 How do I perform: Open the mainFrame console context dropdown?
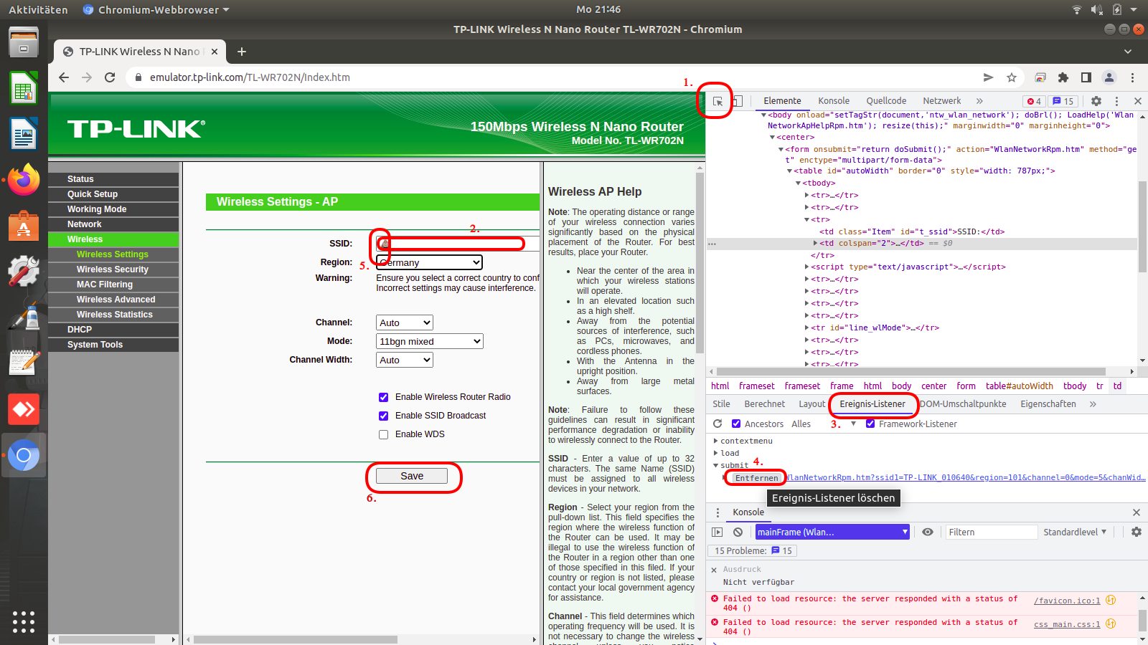pyautogui.click(x=832, y=532)
